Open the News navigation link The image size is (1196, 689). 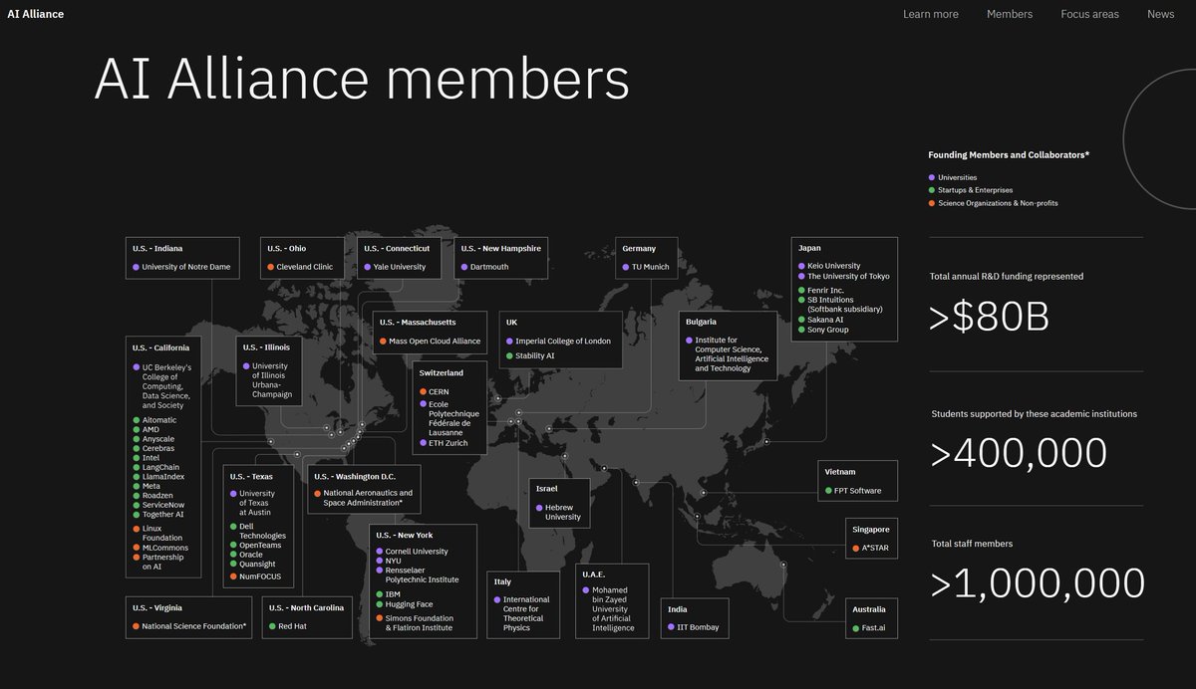[1160, 14]
